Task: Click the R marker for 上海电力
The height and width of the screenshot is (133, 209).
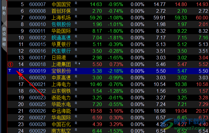Action: [76, 83]
